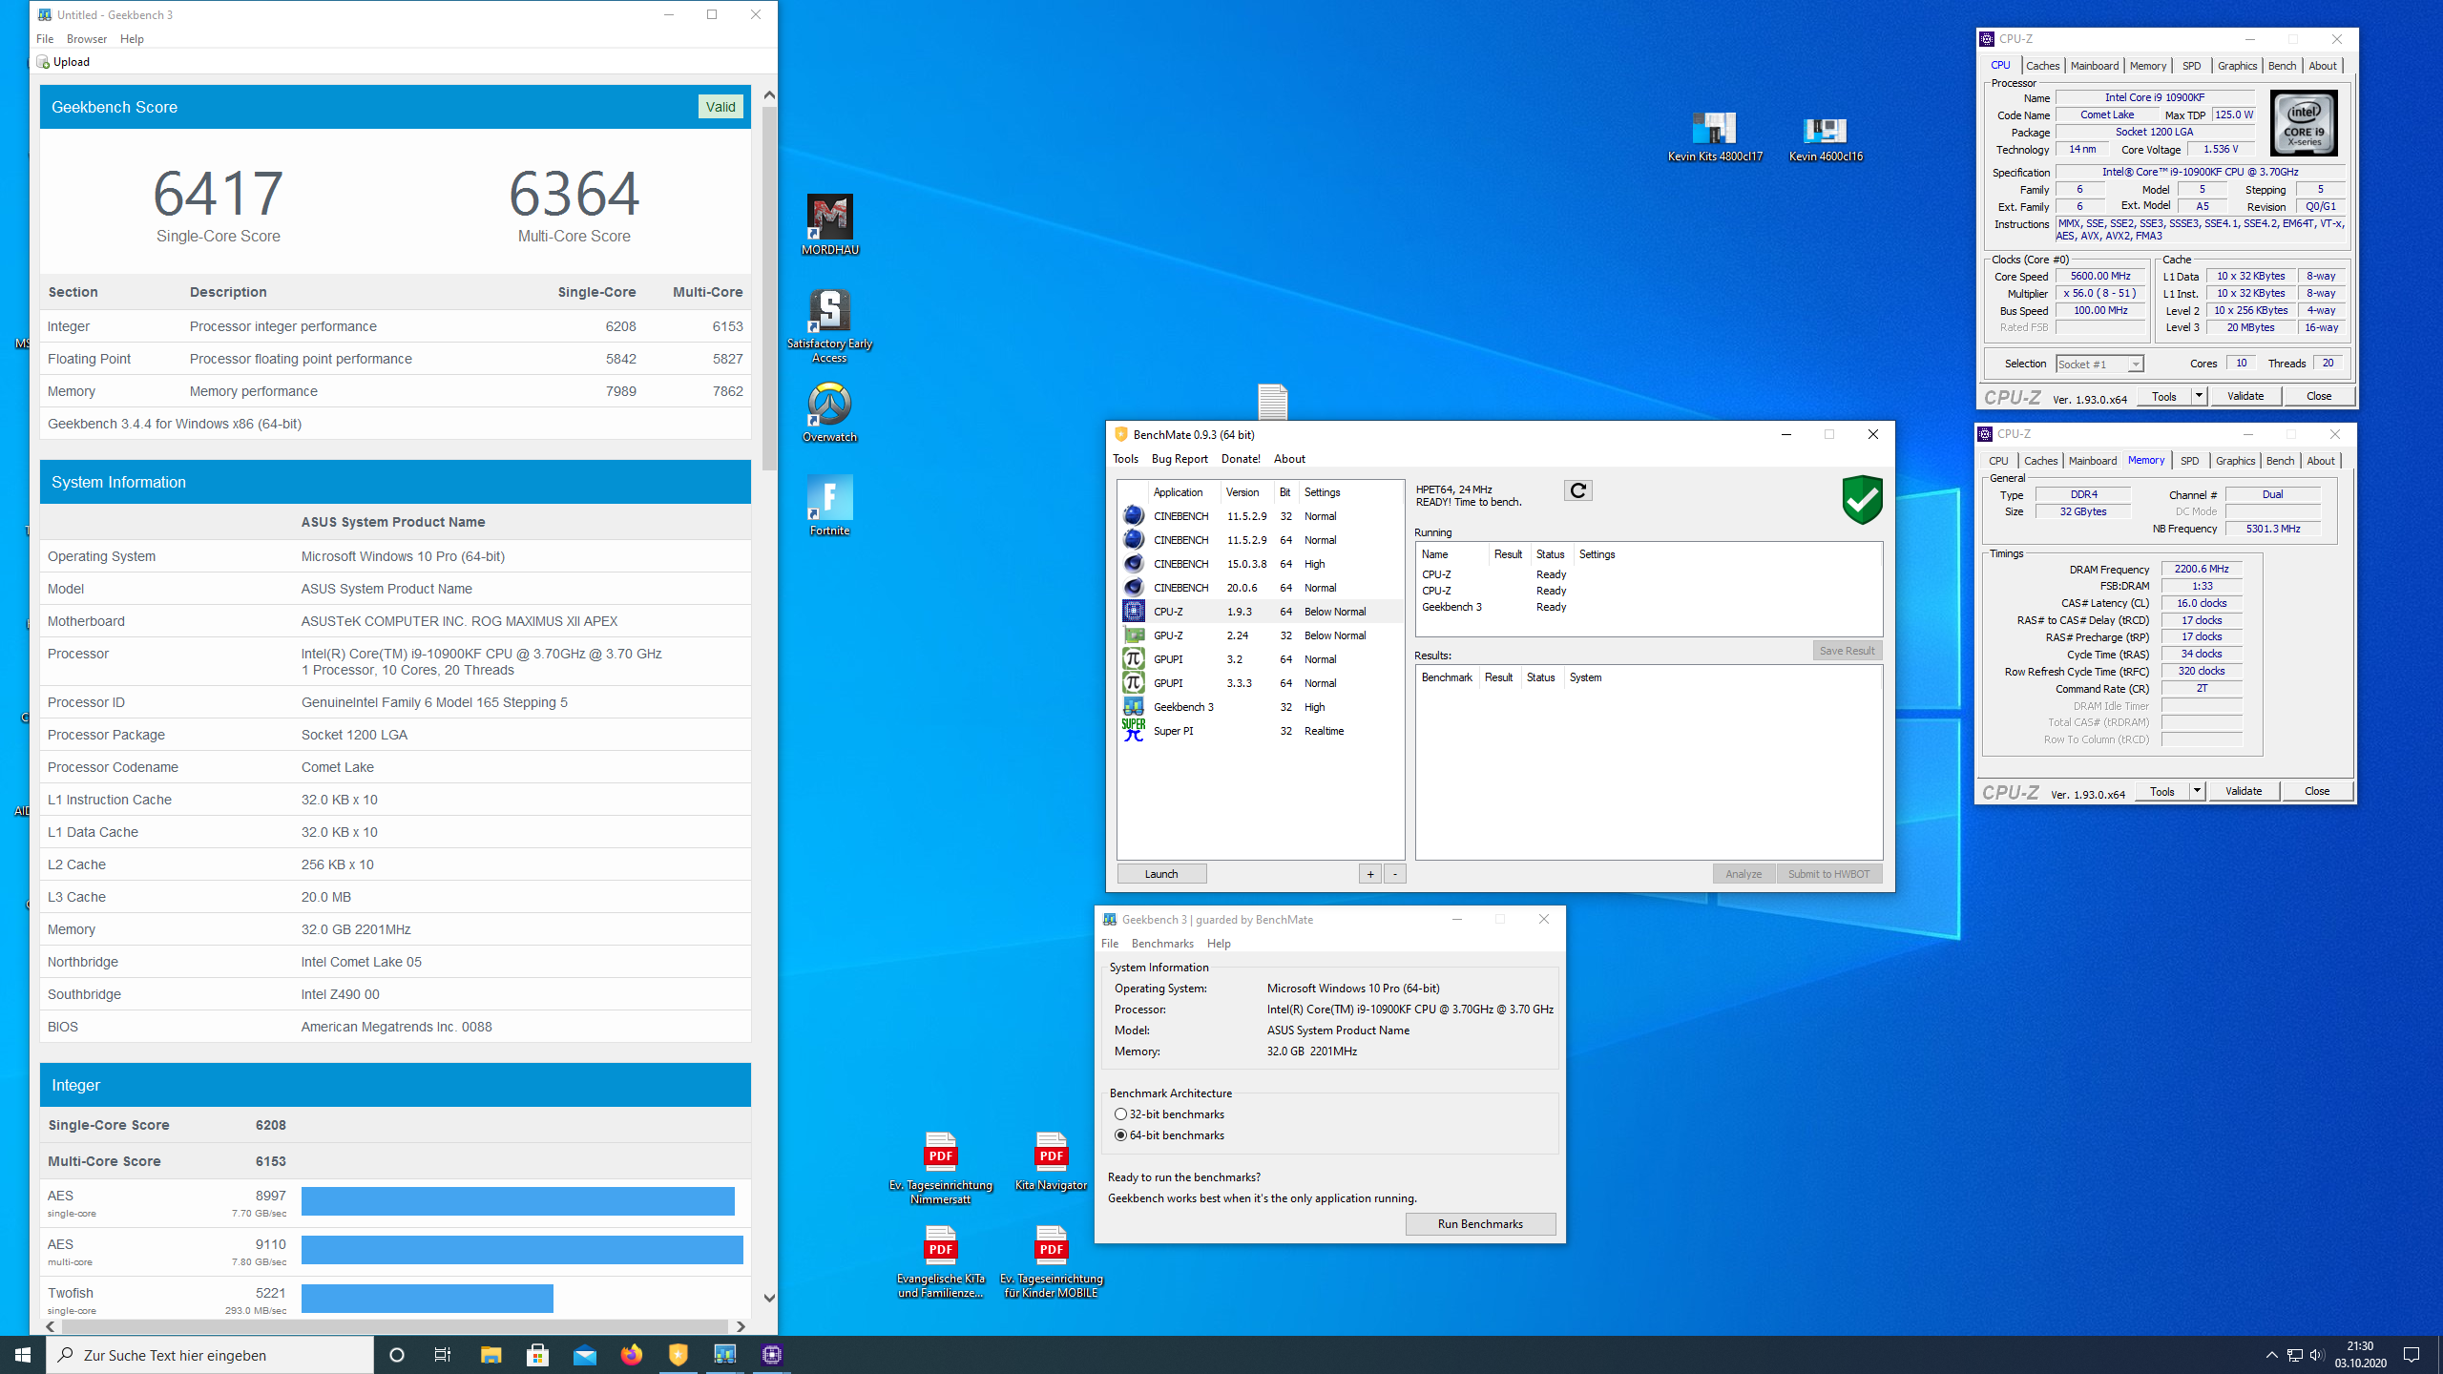Open Bug Report menu in BenchMate

tap(1180, 459)
